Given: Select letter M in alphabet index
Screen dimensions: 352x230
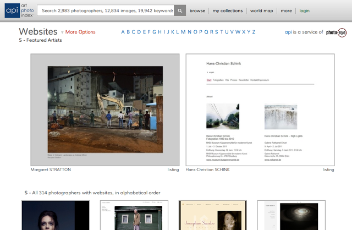Looking at the screenshot, I should point(183,32).
